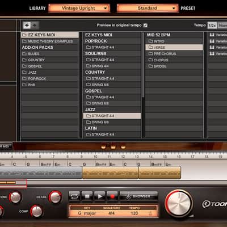Open the Jazz add-on pack folder

coord(50,73)
